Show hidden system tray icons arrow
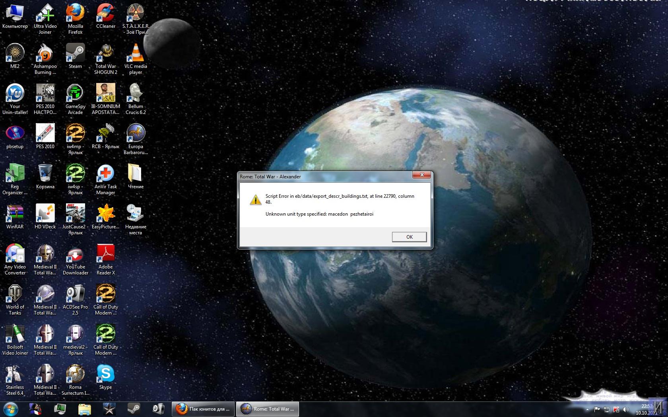The width and height of the screenshot is (668, 417). (587, 409)
